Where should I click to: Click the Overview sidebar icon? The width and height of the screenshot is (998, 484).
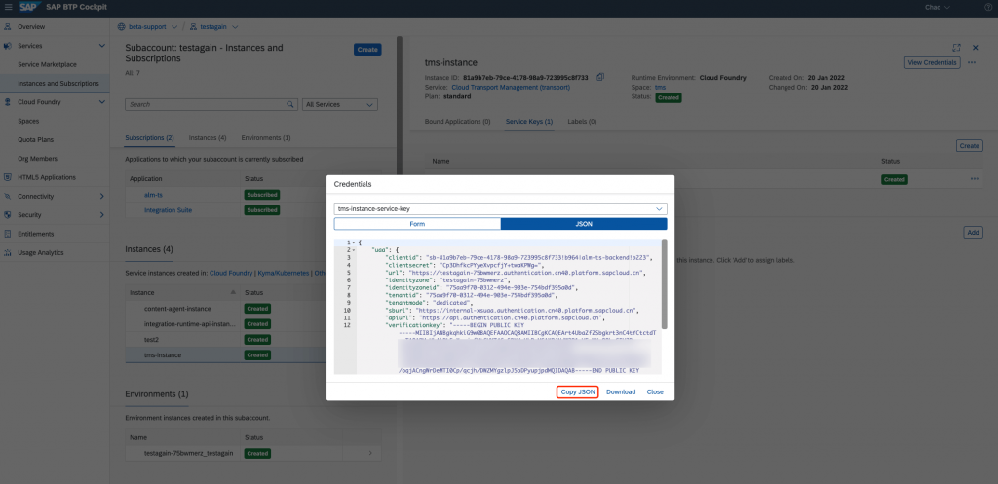pyautogui.click(x=8, y=26)
